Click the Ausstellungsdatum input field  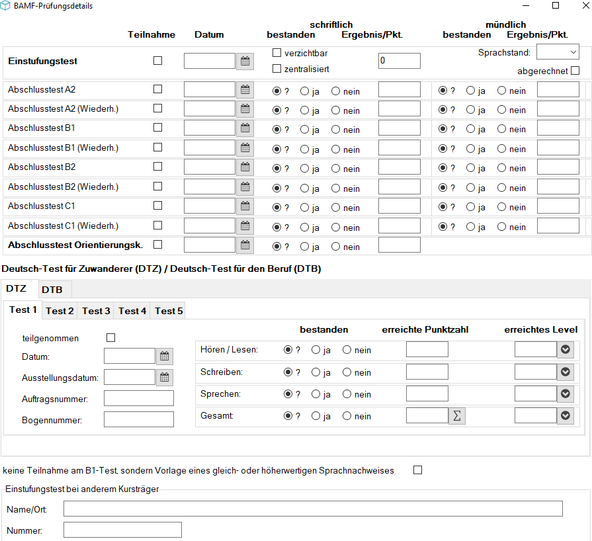pyautogui.click(x=130, y=377)
